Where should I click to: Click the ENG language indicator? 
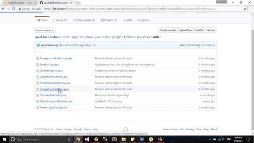click(x=229, y=139)
